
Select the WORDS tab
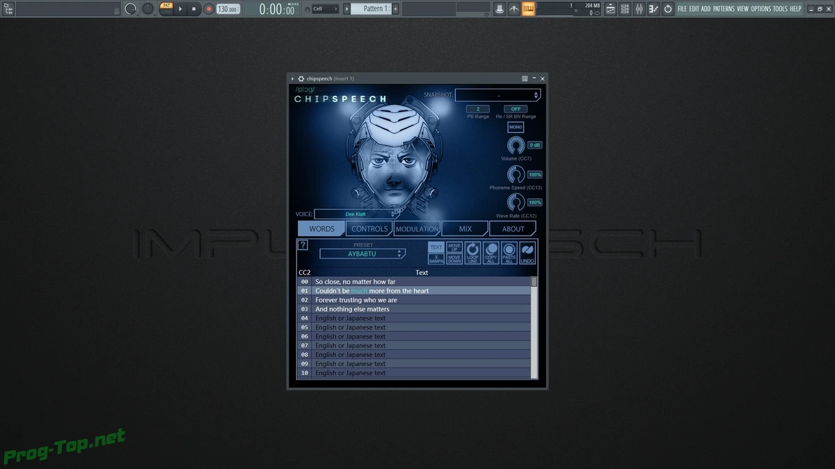click(321, 229)
